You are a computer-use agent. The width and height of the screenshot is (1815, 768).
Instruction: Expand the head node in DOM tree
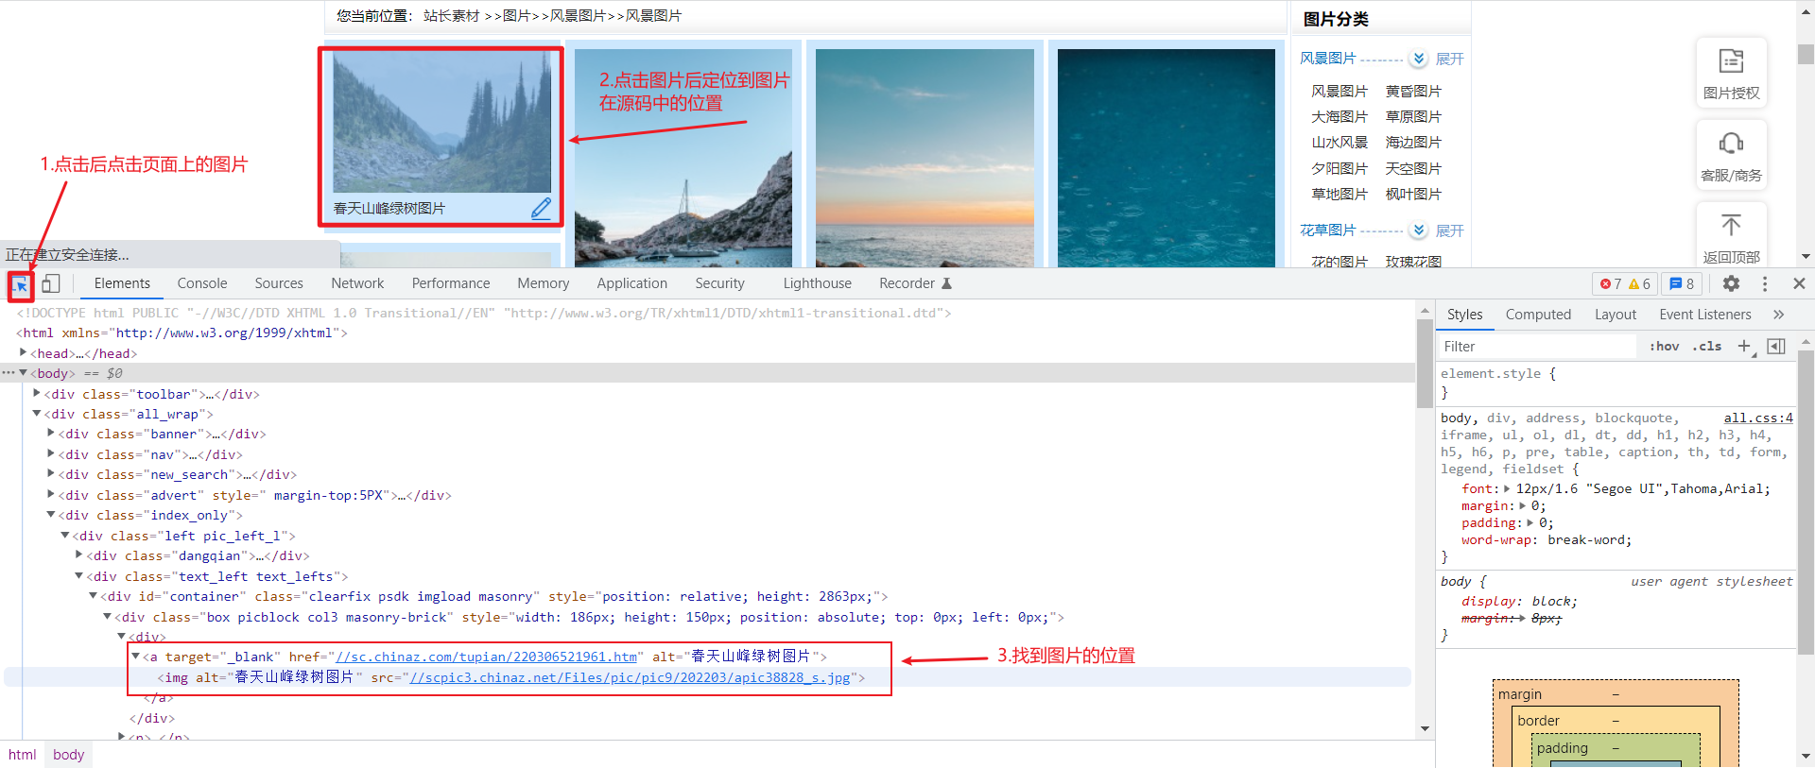coord(23,352)
